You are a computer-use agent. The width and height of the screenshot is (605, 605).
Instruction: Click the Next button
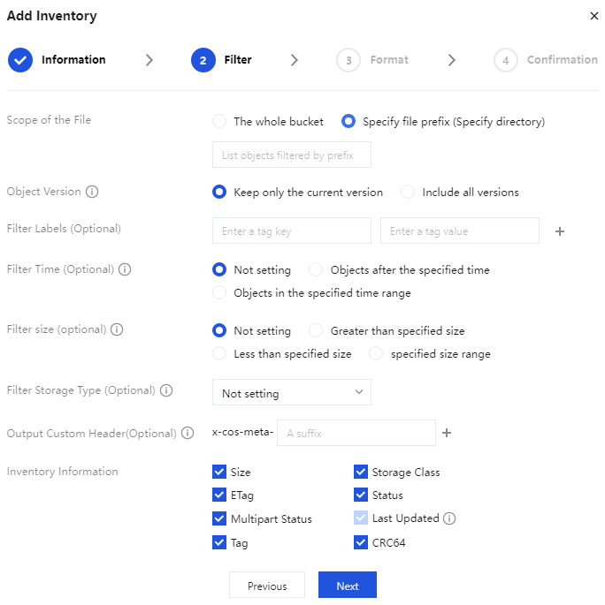(348, 585)
